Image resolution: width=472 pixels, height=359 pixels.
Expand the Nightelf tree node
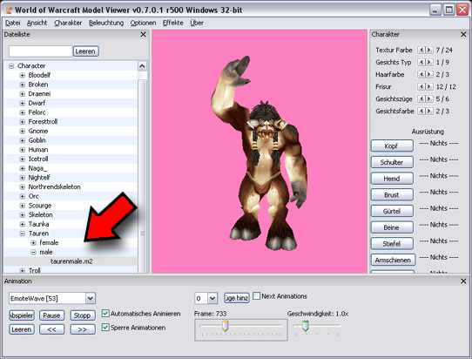(x=23, y=178)
